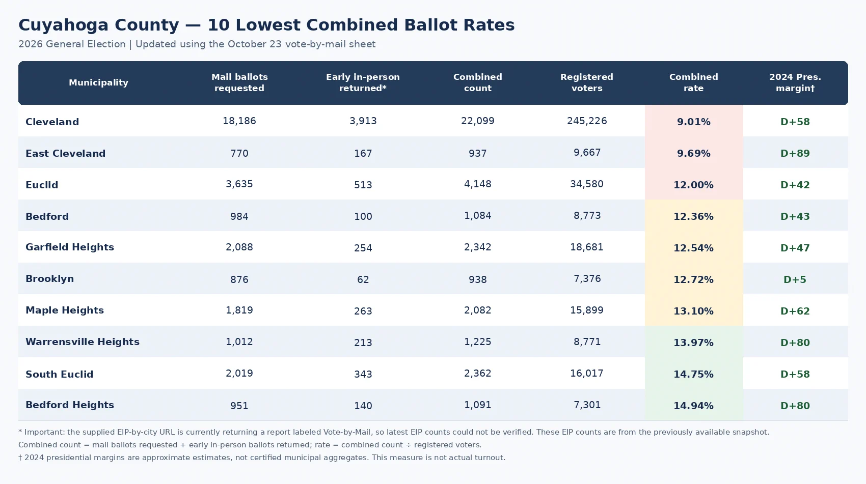Select the Cleveland row name
Image resolution: width=866 pixels, height=484 pixels.
(52, 122)
